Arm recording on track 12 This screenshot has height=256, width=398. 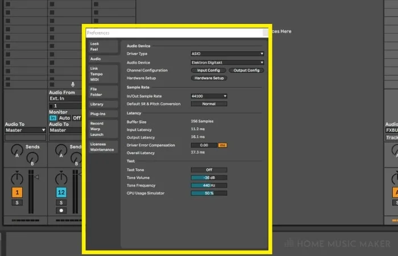tap(61, 210)
